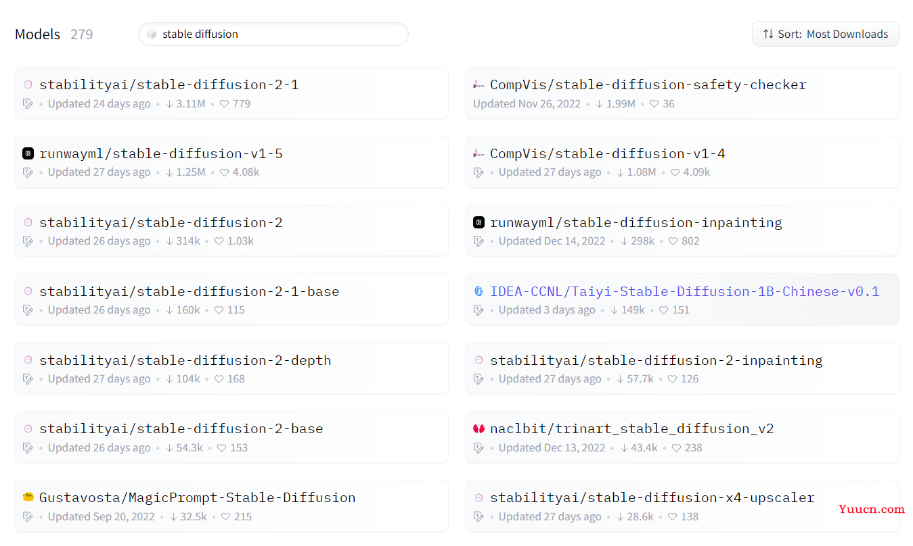This screenshot has width=913, height=546.
Task: Open stabilityai/stable-diffusion-2-depth model
Action: coord(231,368)
